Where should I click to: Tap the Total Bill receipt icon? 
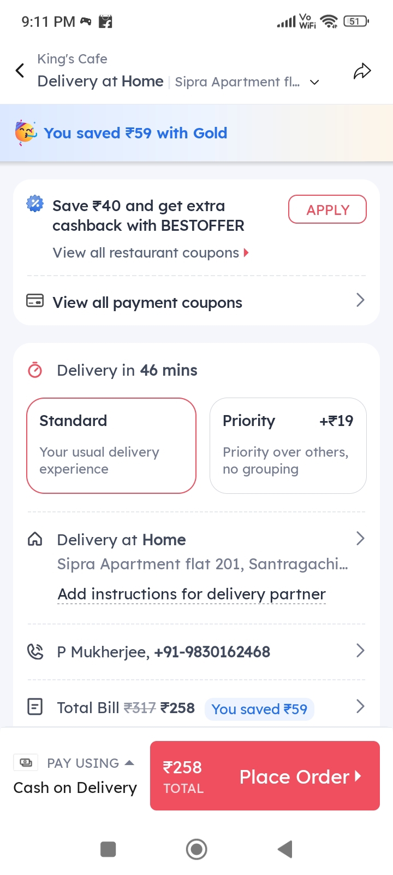(35, 707)
